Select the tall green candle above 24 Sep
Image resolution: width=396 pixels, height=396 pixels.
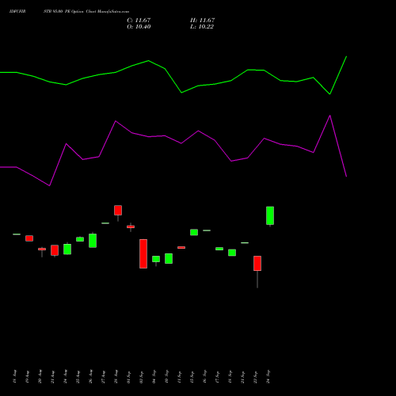click(x=270, y=216)
